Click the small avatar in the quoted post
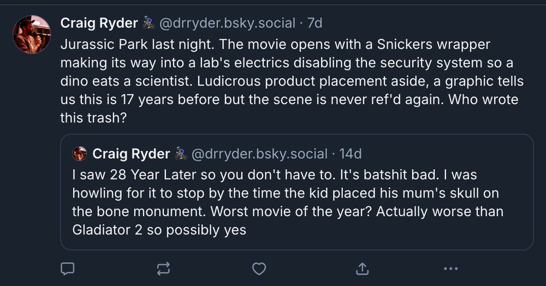This screenshot has height=286, width=546. tap(80, 154)
